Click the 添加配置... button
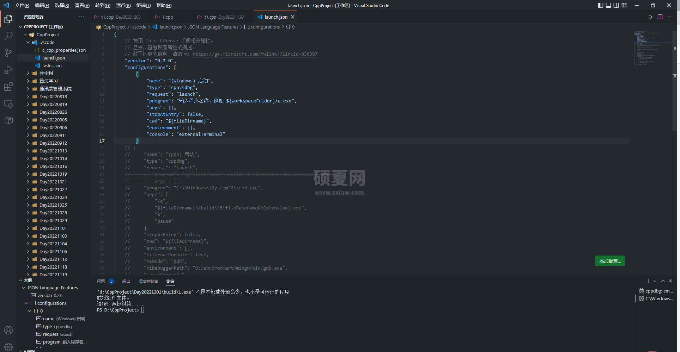The width and height of the screenshot is (680, 352). [x=610, y=261]
